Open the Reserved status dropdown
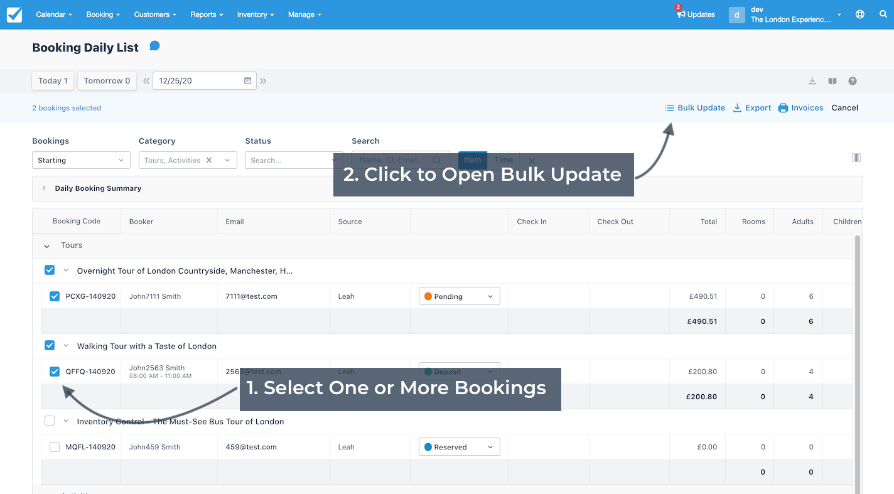The height and width of the screenshot is (494, 894). 460,447
